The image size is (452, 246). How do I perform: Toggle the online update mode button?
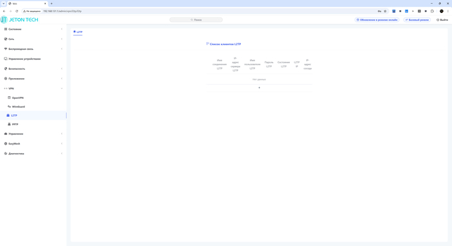pyautogui.click(x=376, y=20)
